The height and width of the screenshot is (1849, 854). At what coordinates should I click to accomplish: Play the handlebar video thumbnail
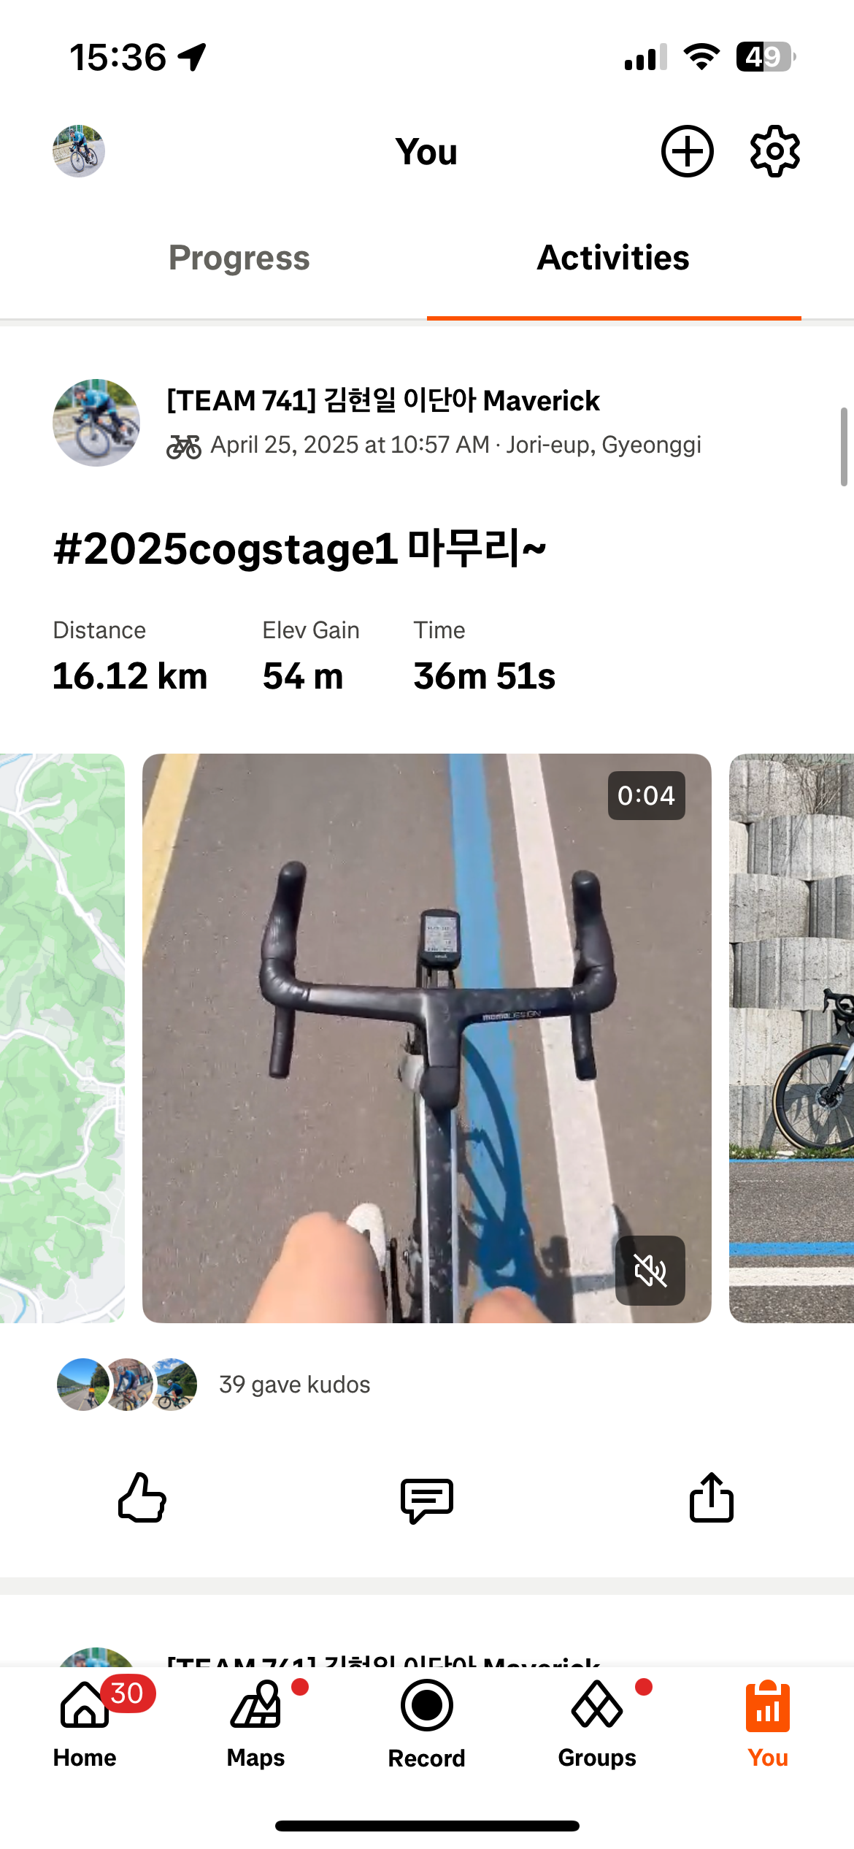(x=427, y=1038)
